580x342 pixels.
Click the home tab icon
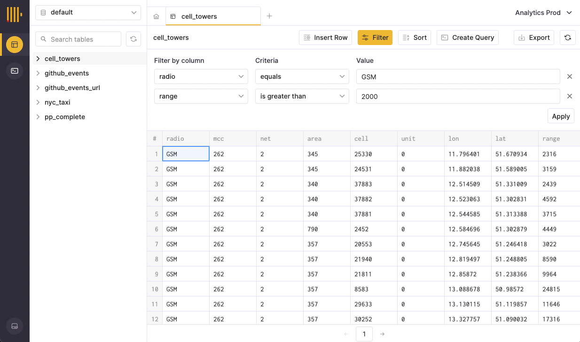[157, 16]
